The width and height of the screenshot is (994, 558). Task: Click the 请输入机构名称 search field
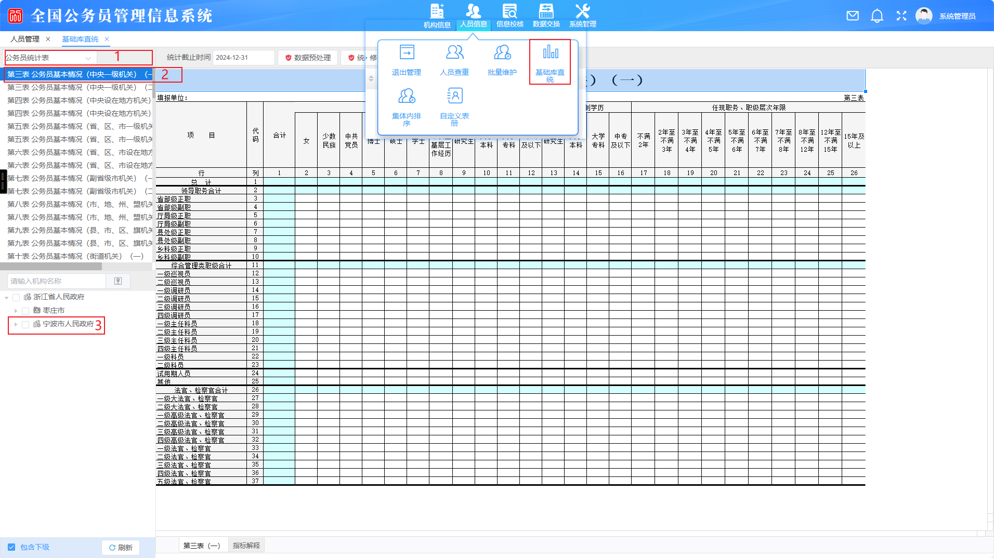click(x=56, y=281)
